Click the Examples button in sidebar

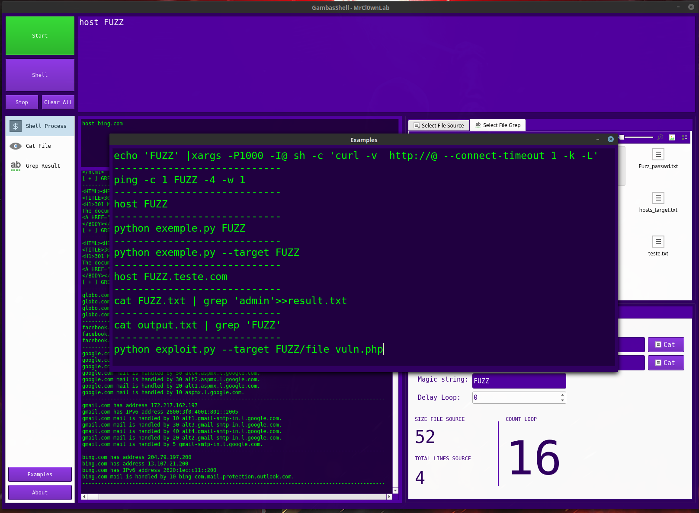point(40,474)
